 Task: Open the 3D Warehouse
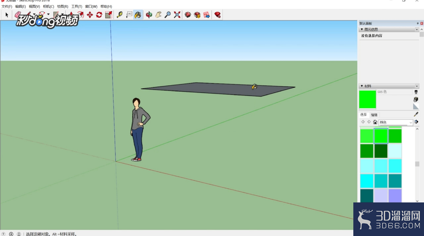pos(188,14)
